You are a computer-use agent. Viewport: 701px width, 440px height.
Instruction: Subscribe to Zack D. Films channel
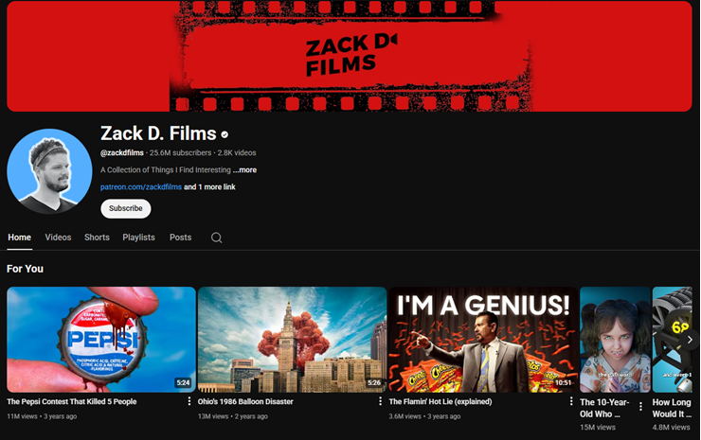coord(125,208)
